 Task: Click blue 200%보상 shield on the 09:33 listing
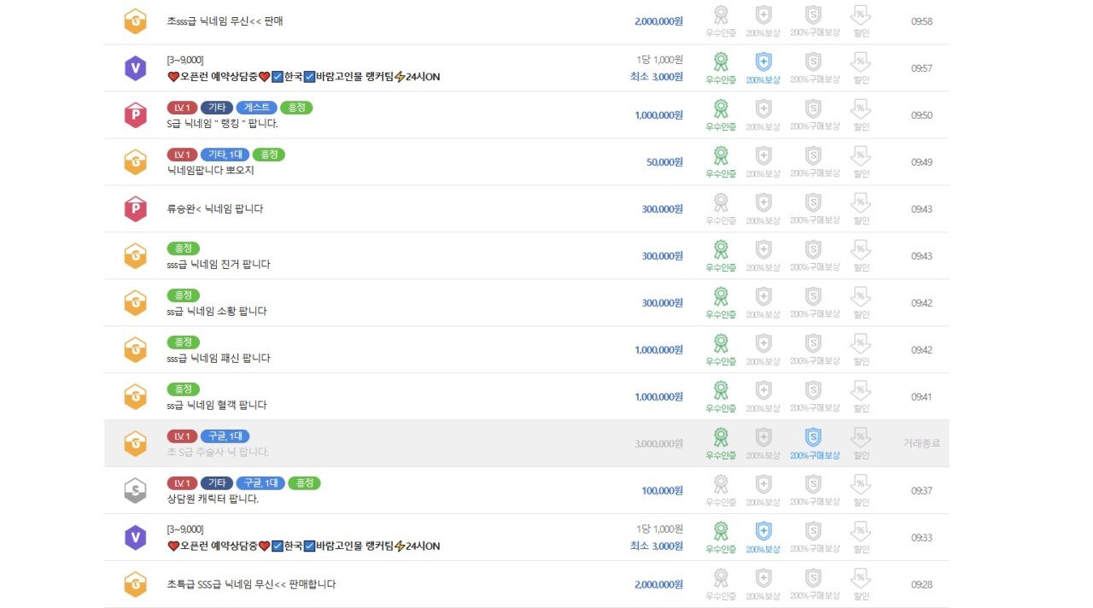click(x=763, y=536)
